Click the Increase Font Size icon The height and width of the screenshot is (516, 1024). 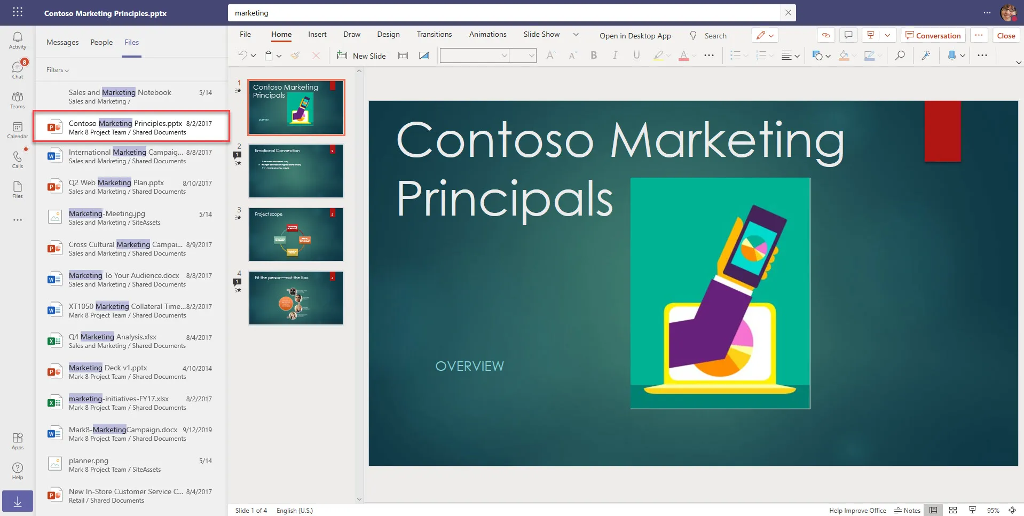551,55
